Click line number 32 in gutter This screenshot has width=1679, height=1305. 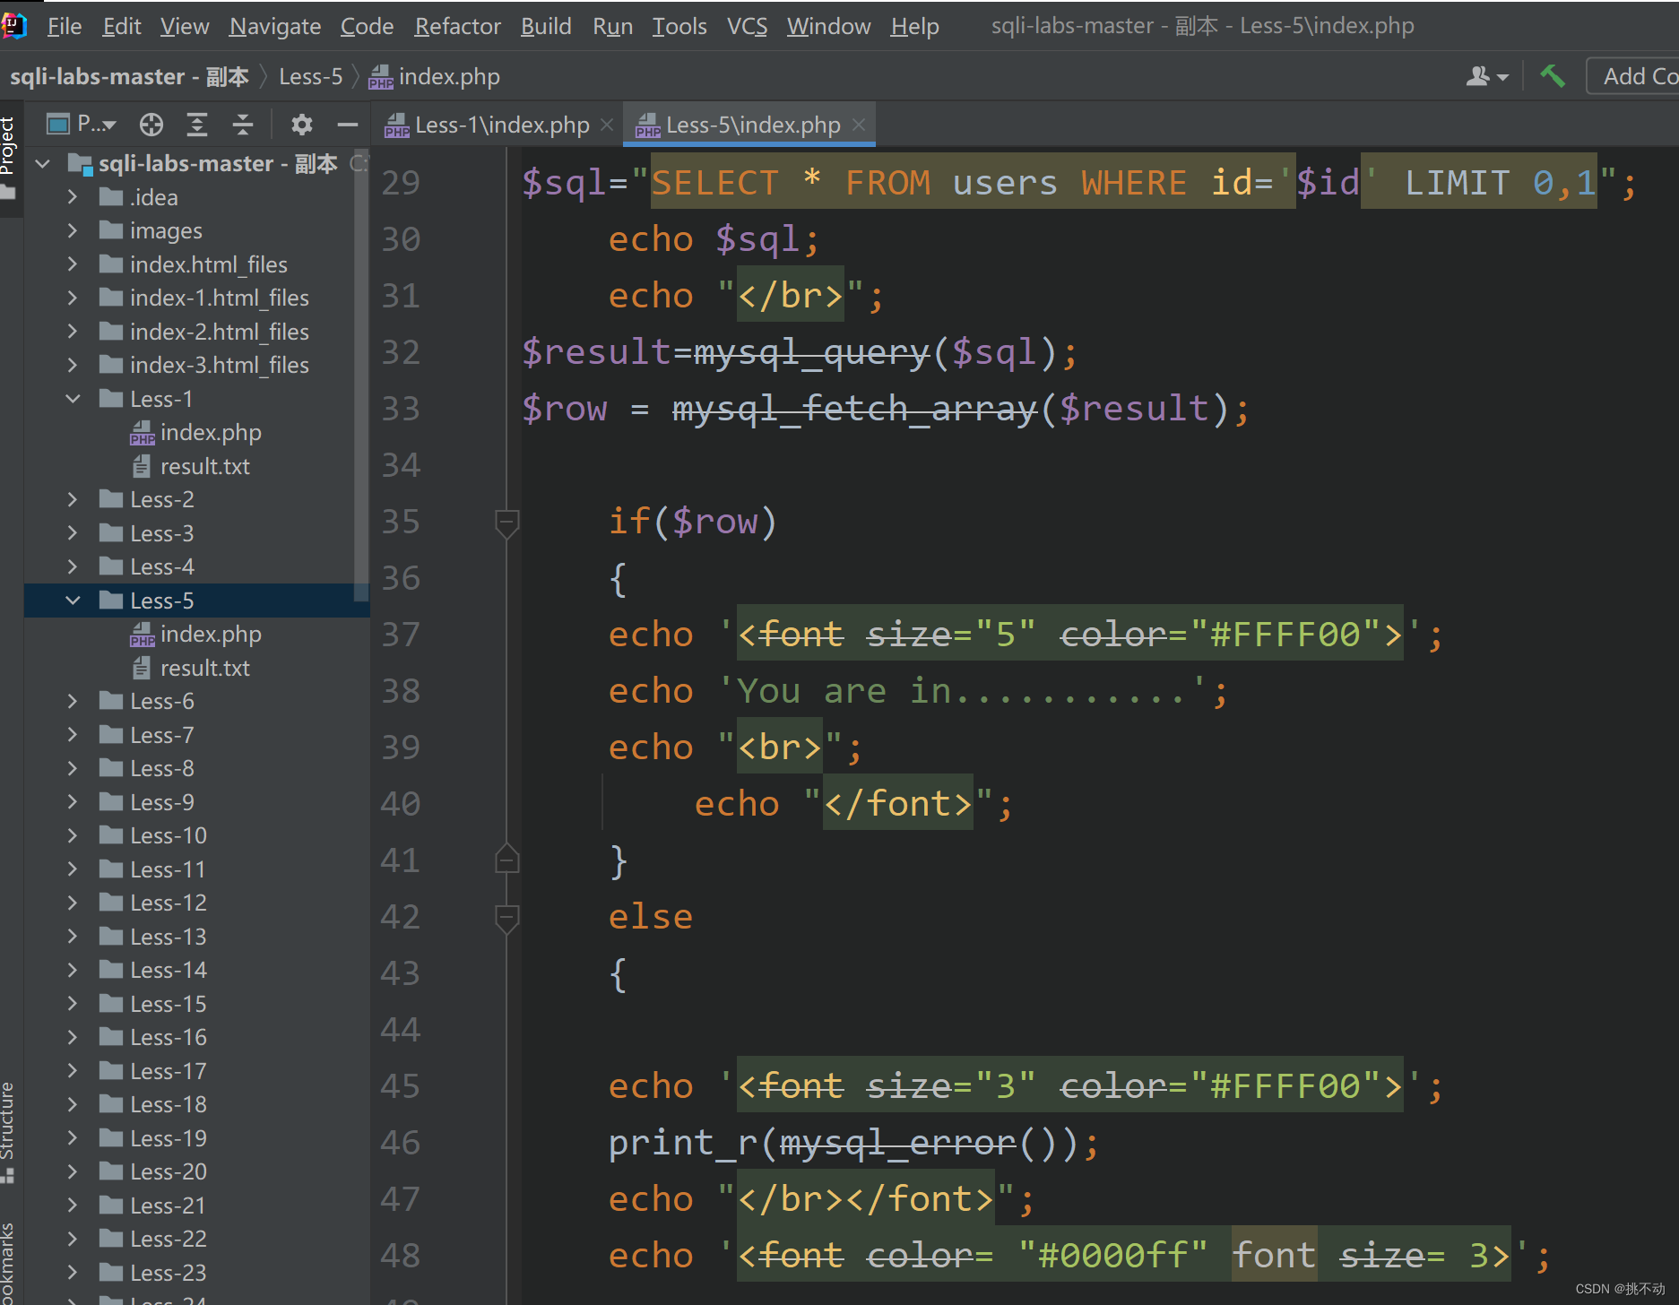[401, 352]
